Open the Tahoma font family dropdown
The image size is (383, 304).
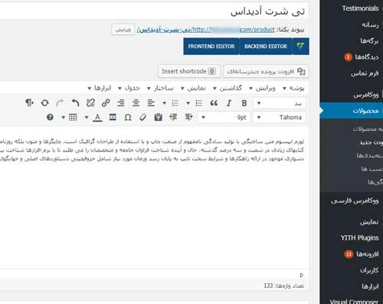(280, 117)
